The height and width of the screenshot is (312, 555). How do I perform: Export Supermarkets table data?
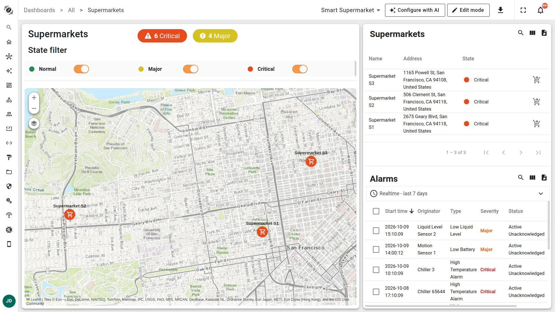point(544,33)
